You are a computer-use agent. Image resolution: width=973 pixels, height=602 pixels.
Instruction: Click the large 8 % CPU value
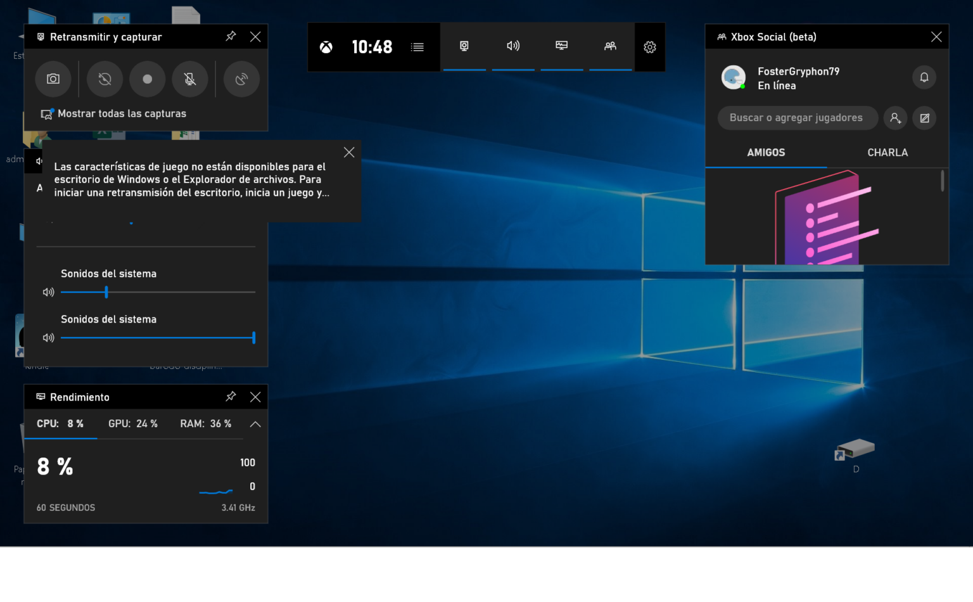coord(55,467)
